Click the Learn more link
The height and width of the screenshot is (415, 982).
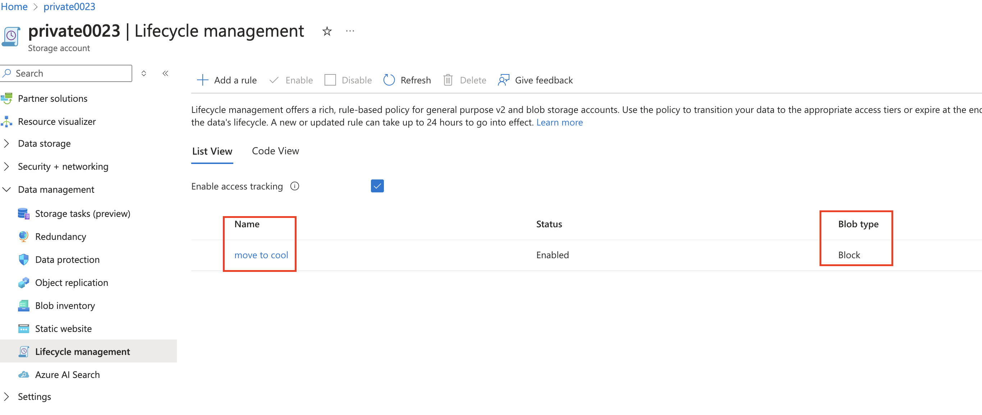[x=559, y=122]
